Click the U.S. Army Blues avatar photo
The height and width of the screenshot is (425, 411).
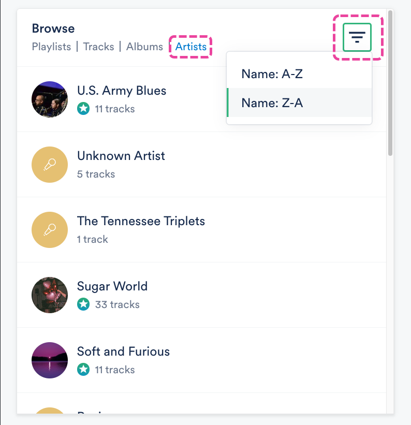(50, 99)
